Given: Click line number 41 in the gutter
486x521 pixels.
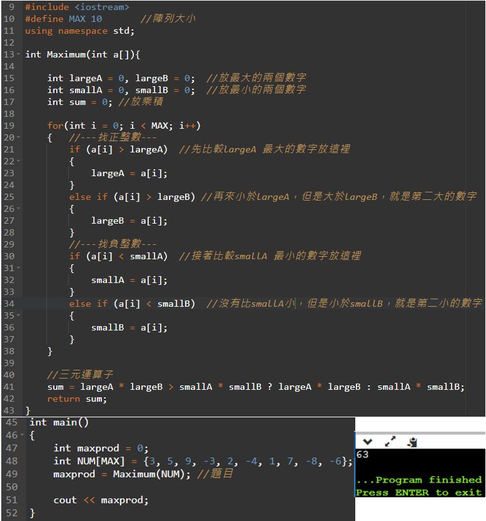Looking at the screenshot, I should 9,387.
